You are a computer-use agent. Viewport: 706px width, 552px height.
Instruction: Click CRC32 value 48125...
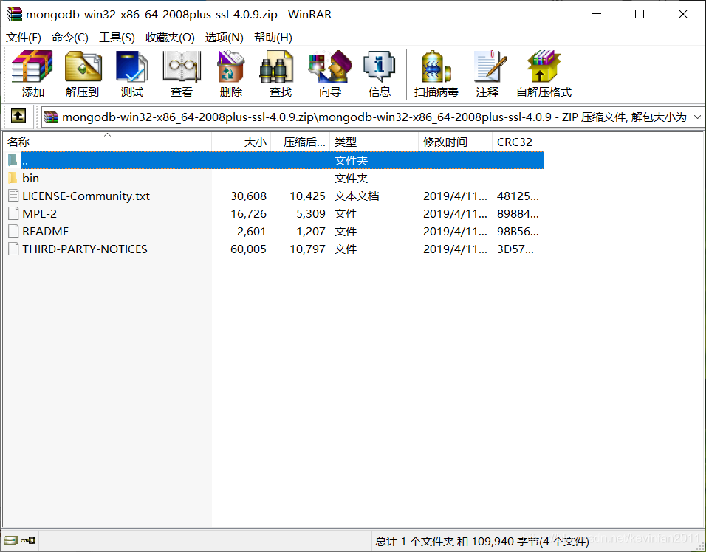click(x=518, y=196)
